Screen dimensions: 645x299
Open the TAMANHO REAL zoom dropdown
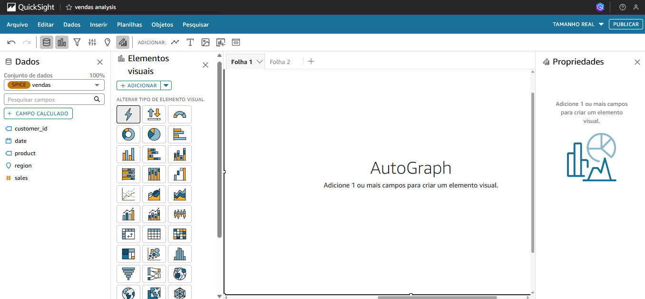[x=578, y=24]
